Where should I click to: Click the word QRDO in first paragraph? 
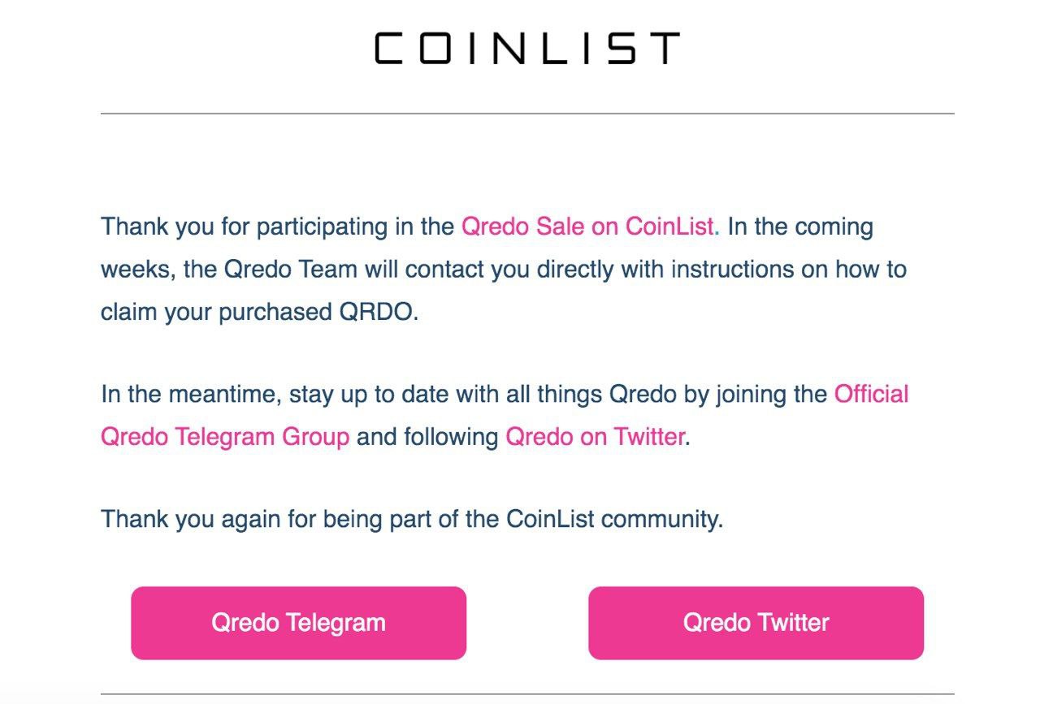click(x=375, y=312)
